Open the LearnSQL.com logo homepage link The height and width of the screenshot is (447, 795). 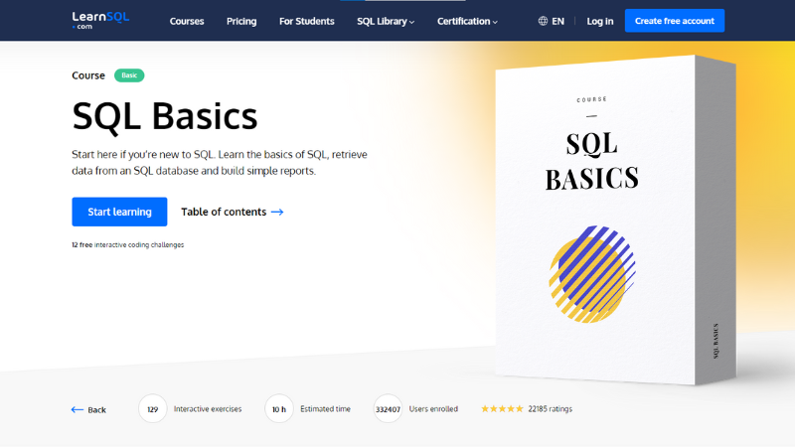100,20
